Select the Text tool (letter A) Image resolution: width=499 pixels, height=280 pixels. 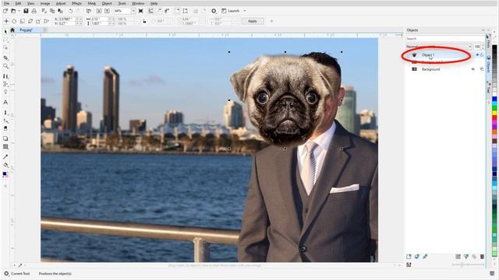pyautogui.click(x=5, y=102)
